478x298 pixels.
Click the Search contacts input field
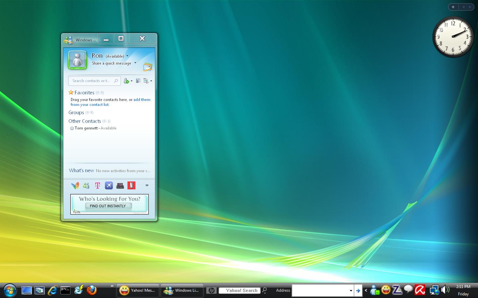pos(91,81)
